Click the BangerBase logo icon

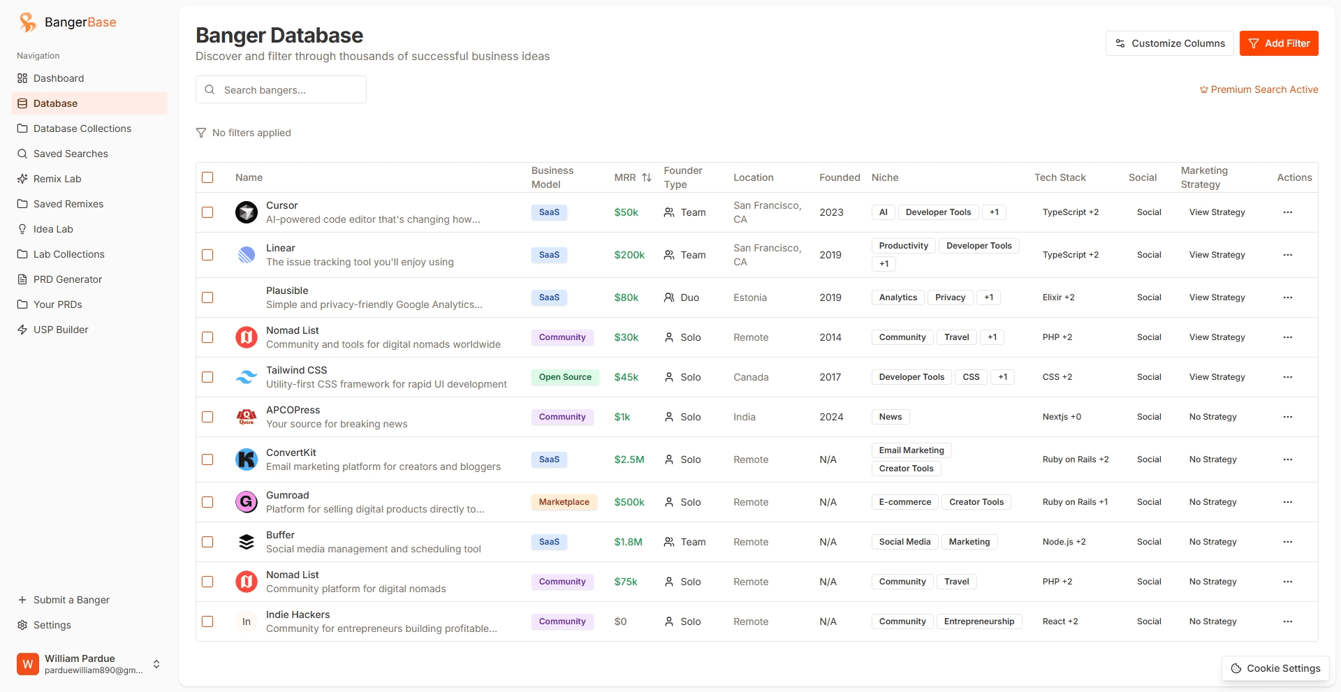click(27, 22)
